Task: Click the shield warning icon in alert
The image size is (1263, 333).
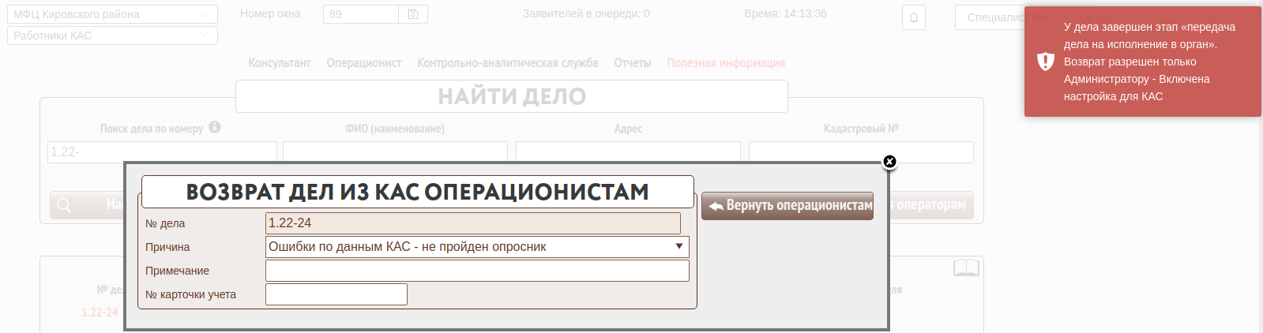Action: (x=1046, y=62)
